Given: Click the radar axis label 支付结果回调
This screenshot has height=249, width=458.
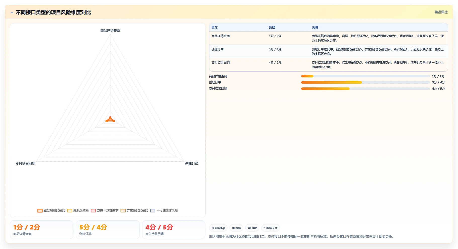Looking at the screenshot, I should (25, 164).
